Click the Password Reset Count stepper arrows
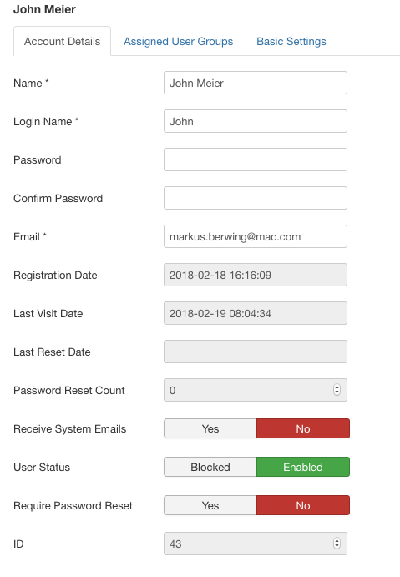 [x=337, y=390]
